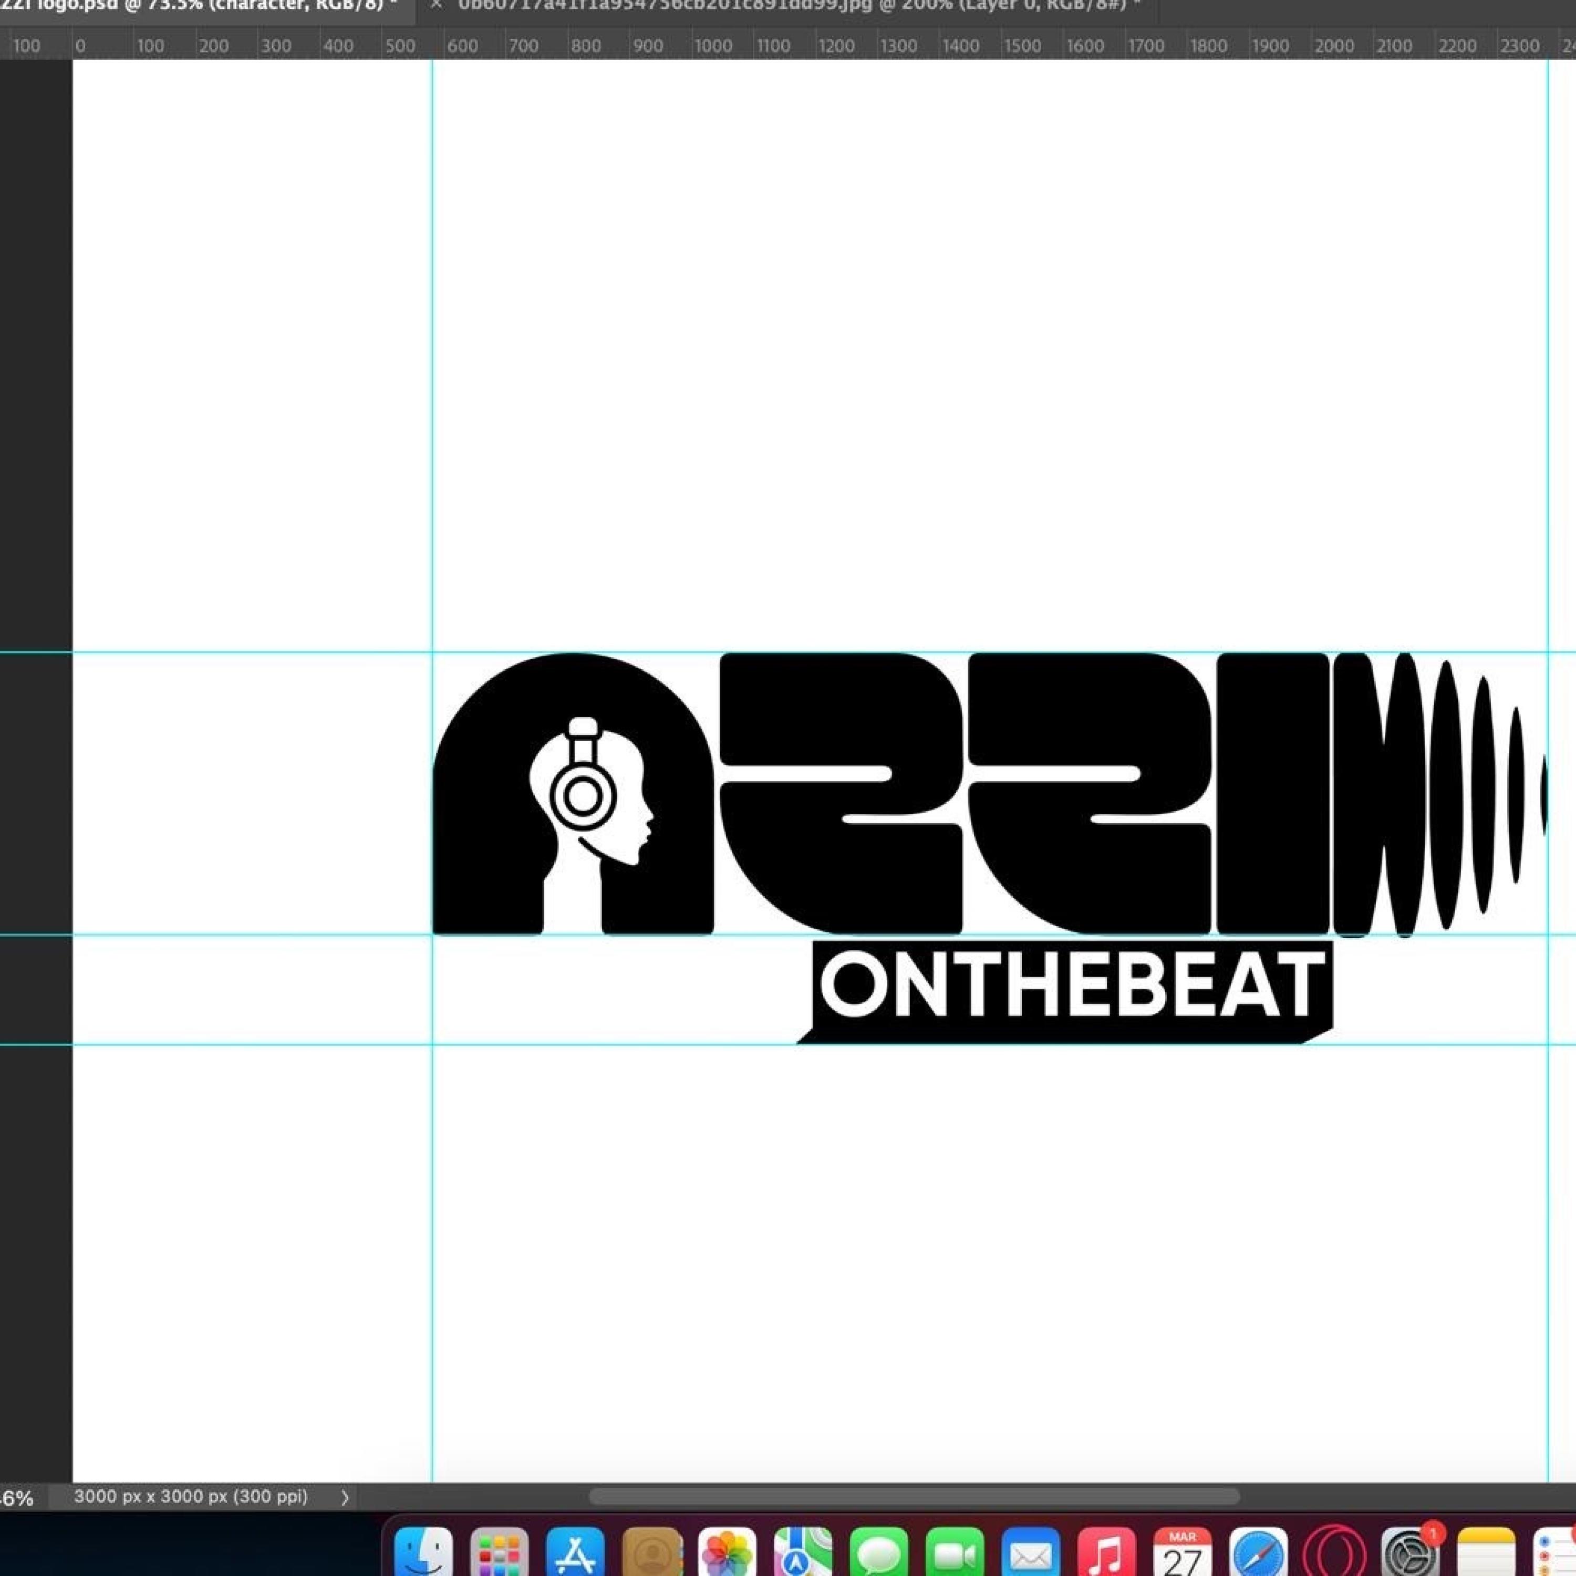
Task: Open the Photos app in dock
Action: 727,1549
